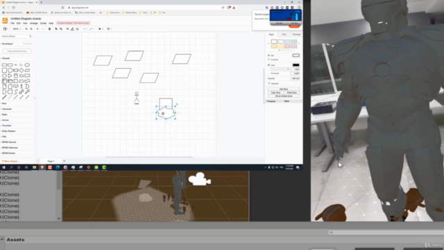Expand the Flowchart shapes section
The width and height of the screenshot is (444, 250).
[x=6, y=126]
